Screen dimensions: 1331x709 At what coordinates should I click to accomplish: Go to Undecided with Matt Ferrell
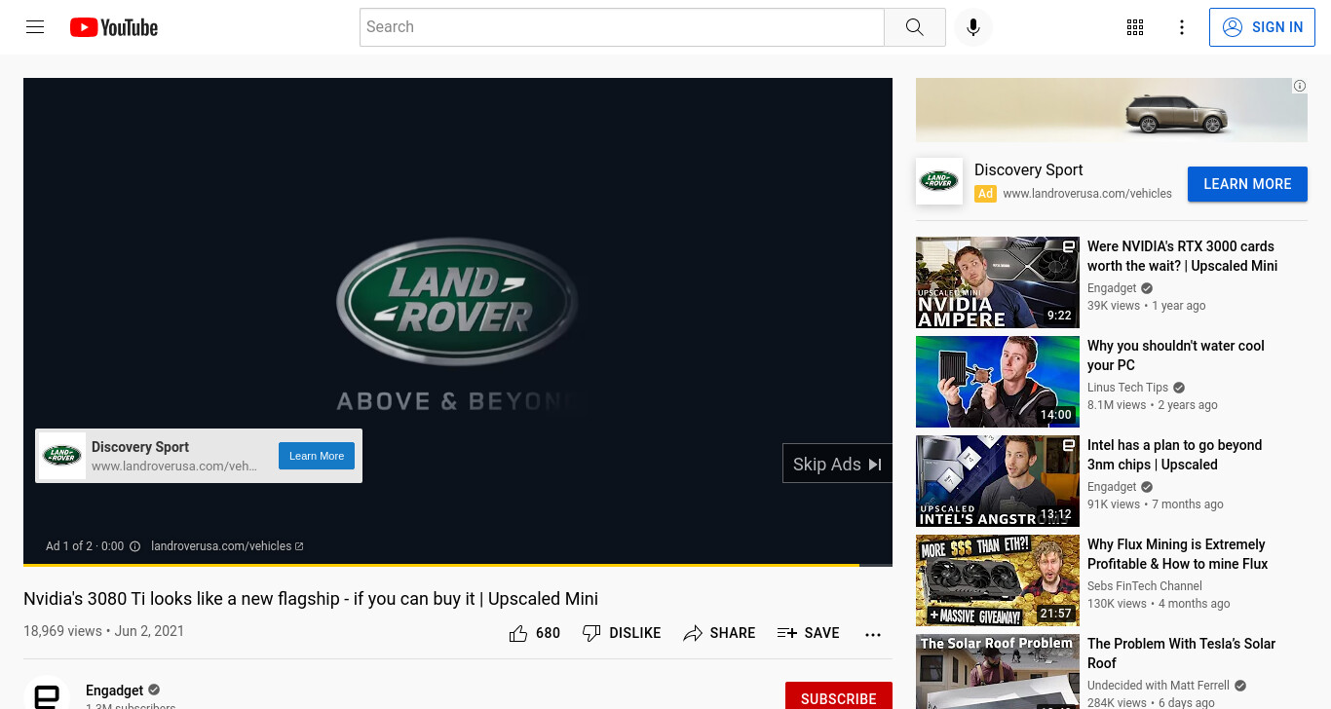pos(1160,686)
